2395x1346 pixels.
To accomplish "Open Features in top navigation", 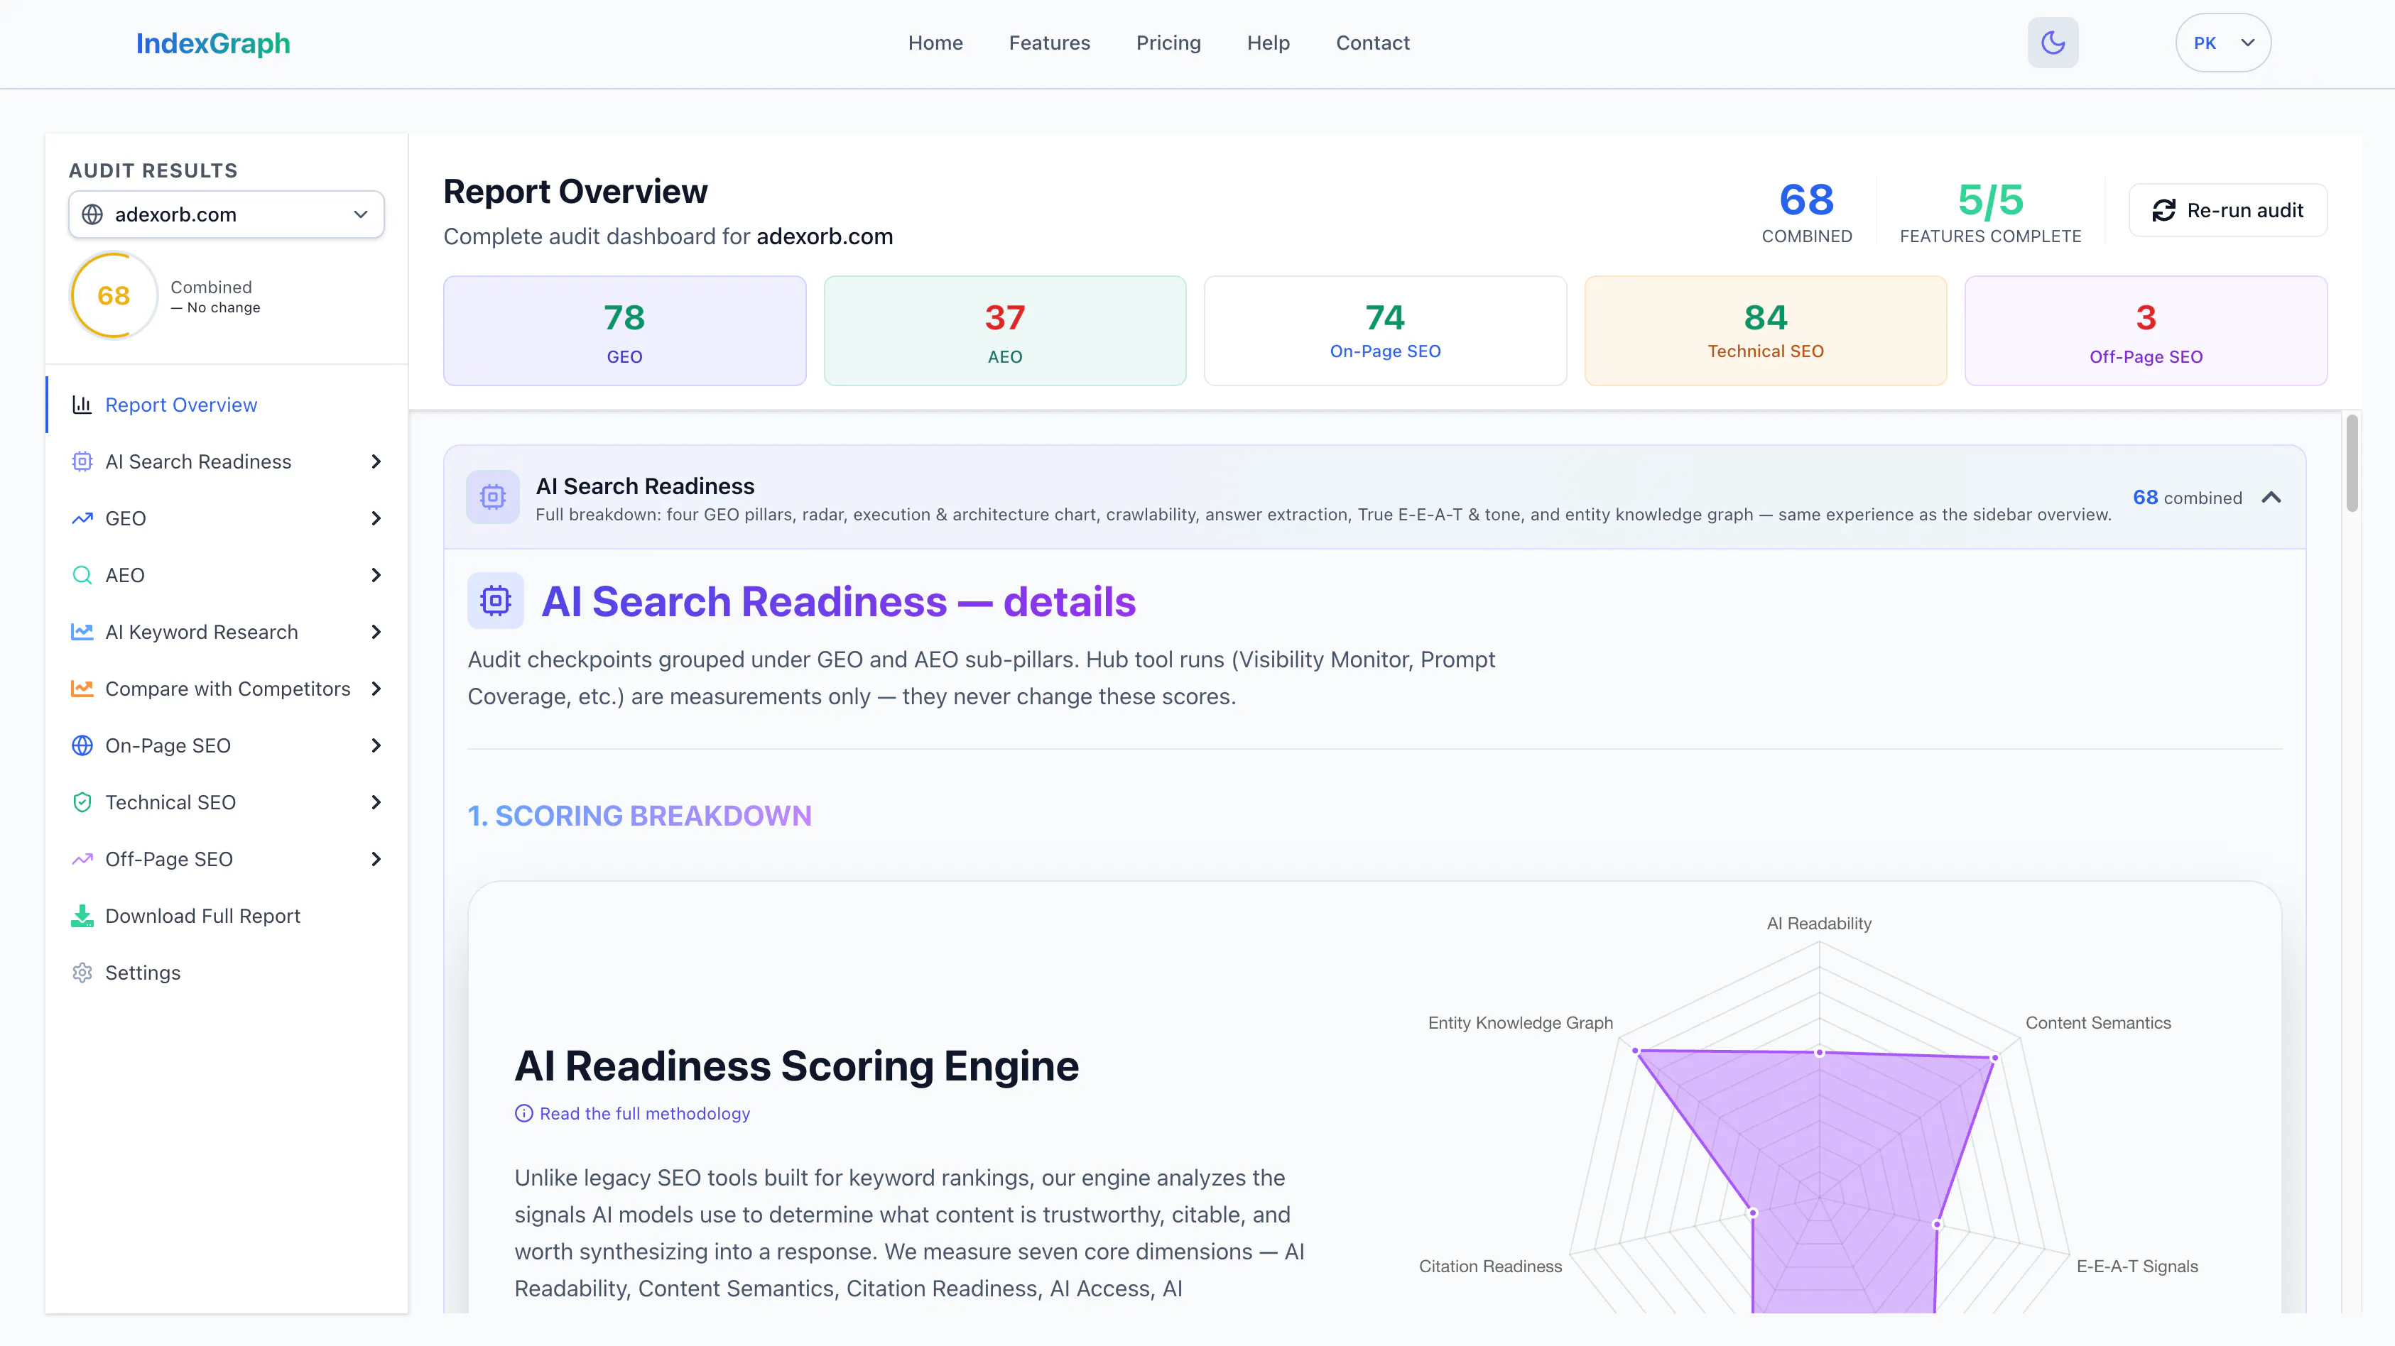I will point(1050,43).
